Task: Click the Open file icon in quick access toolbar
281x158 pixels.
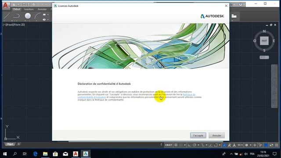Action: point(19,4)
